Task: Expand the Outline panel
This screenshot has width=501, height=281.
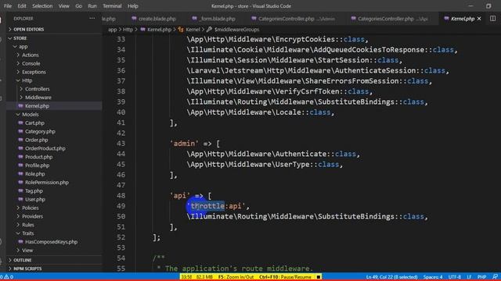Action: pyautogui.click(x=22, y=260)
